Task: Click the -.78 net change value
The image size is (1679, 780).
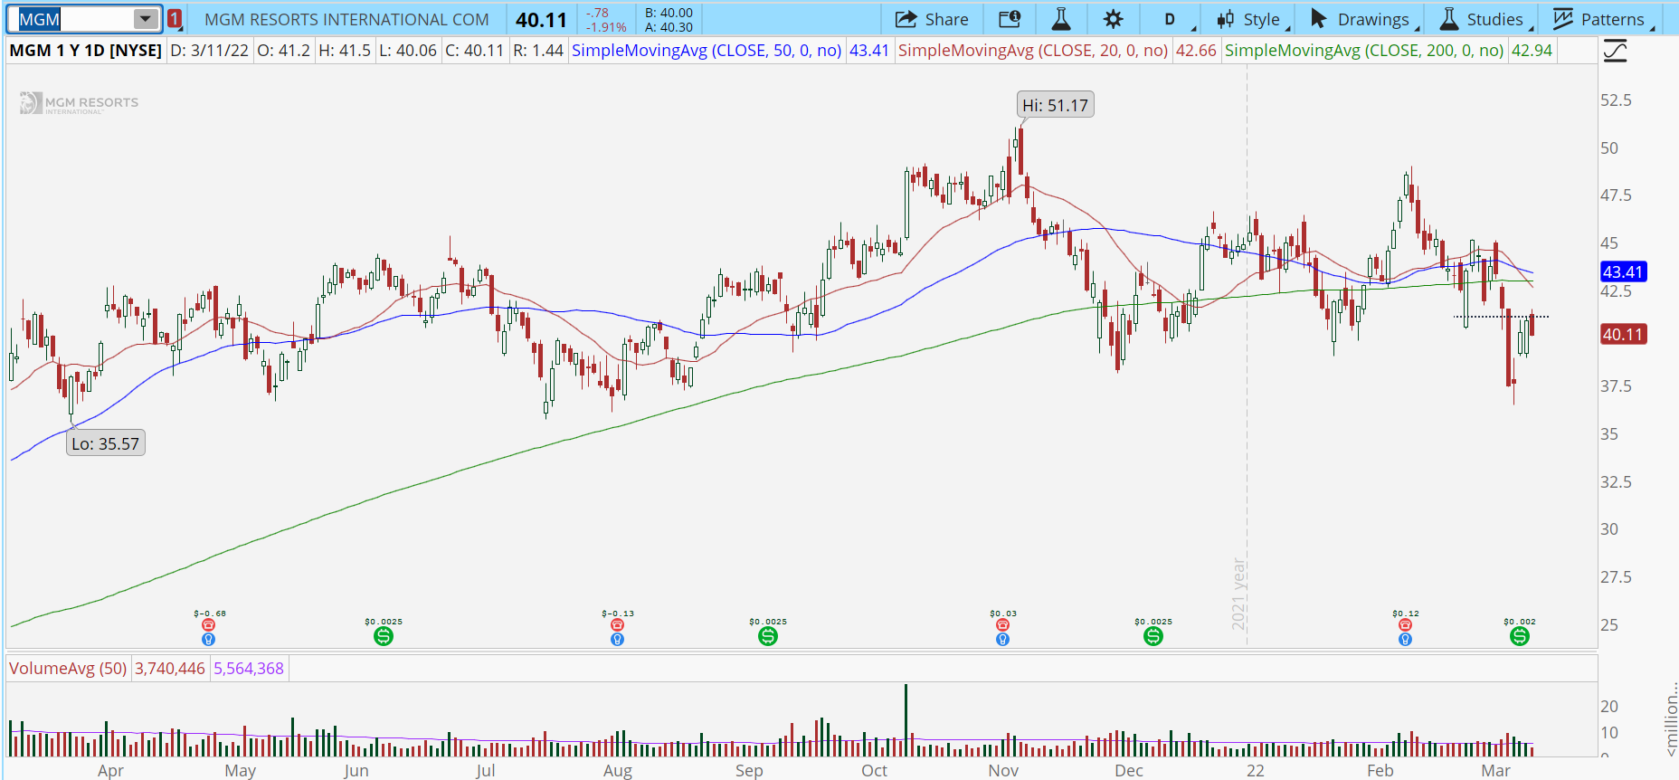Action: click(597, 14)
